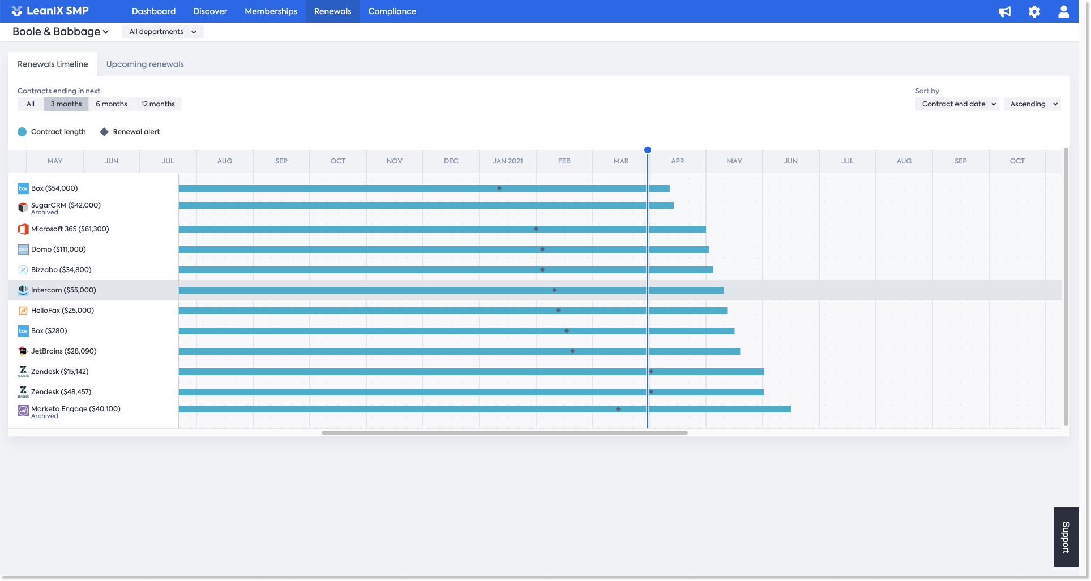The height and width of the screenshot is (581, 1091).
Task: Go to the Memberships menu
Action: (x=271, y=11)
